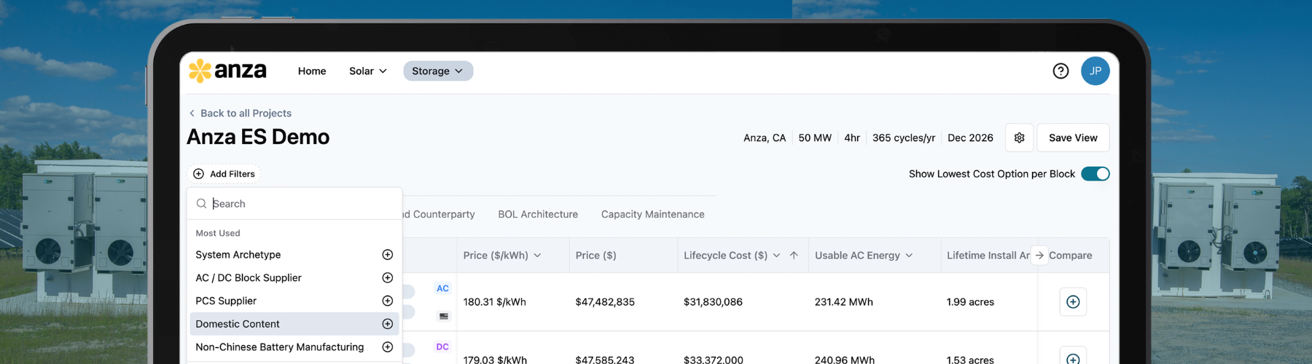The width and height of the screenshot is (1312, 364).
Task: Click the AC badge in first row
Action: [x=442, y=288]
